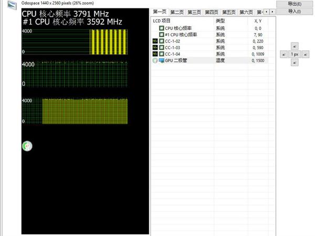This screenshot has width=315, height=236.
Task: Toggle the CPU 核心频率 item checkbox
Action: point(162,28)
